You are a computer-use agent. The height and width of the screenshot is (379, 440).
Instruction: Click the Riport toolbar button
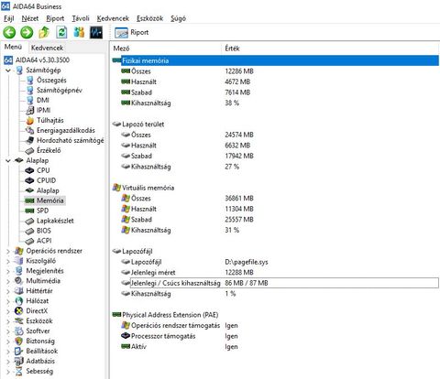(x=132, y=32)
